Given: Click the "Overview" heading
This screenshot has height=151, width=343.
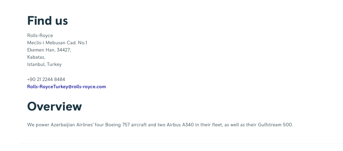Looking at the screenshot, I should point(54,106).
